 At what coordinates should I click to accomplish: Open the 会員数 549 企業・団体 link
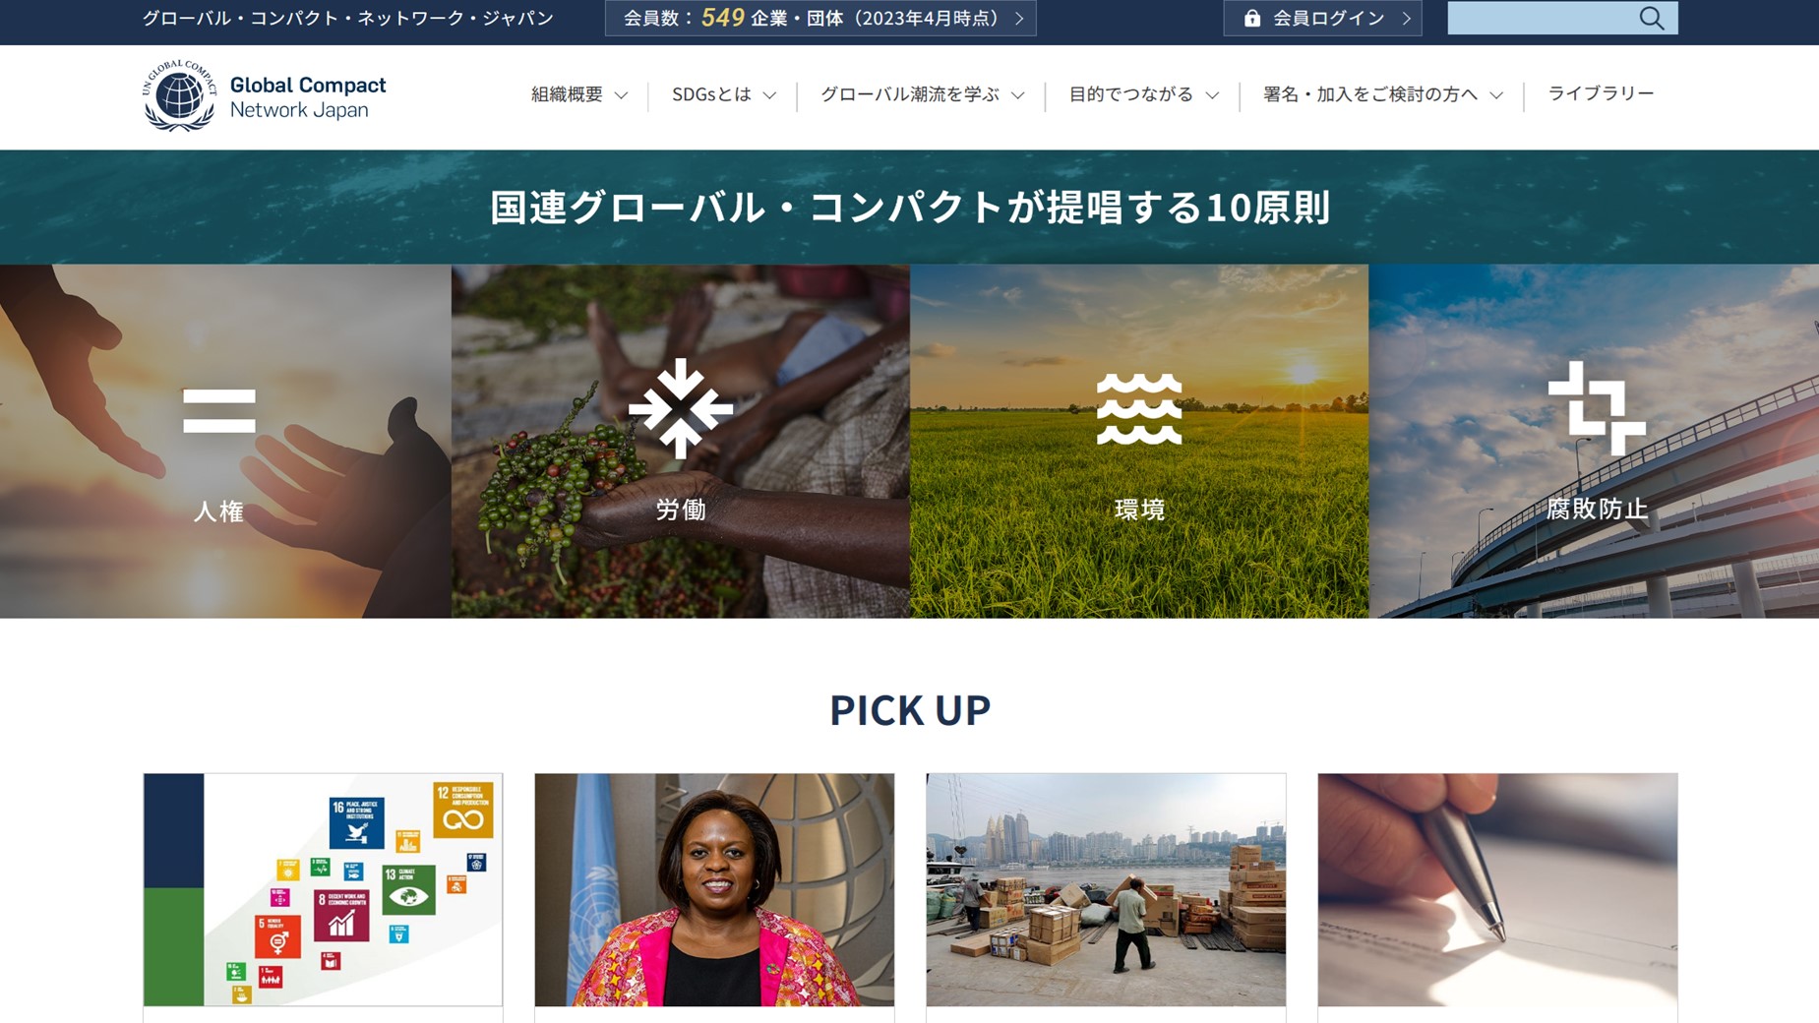click(x=820, y=18)
